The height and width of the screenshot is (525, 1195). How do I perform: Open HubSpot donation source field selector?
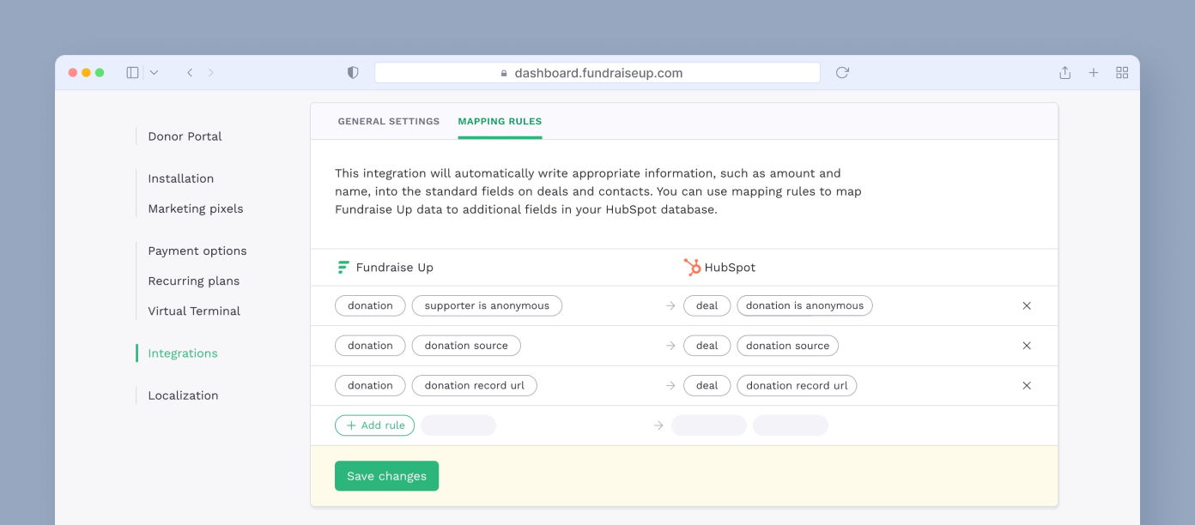[x=787, y=346]
